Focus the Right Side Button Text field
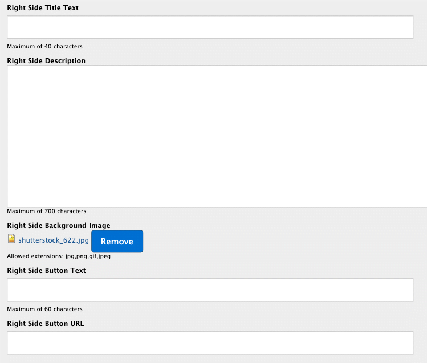The width and height of the screenshot is (427, 363). [x=210, y=290]
